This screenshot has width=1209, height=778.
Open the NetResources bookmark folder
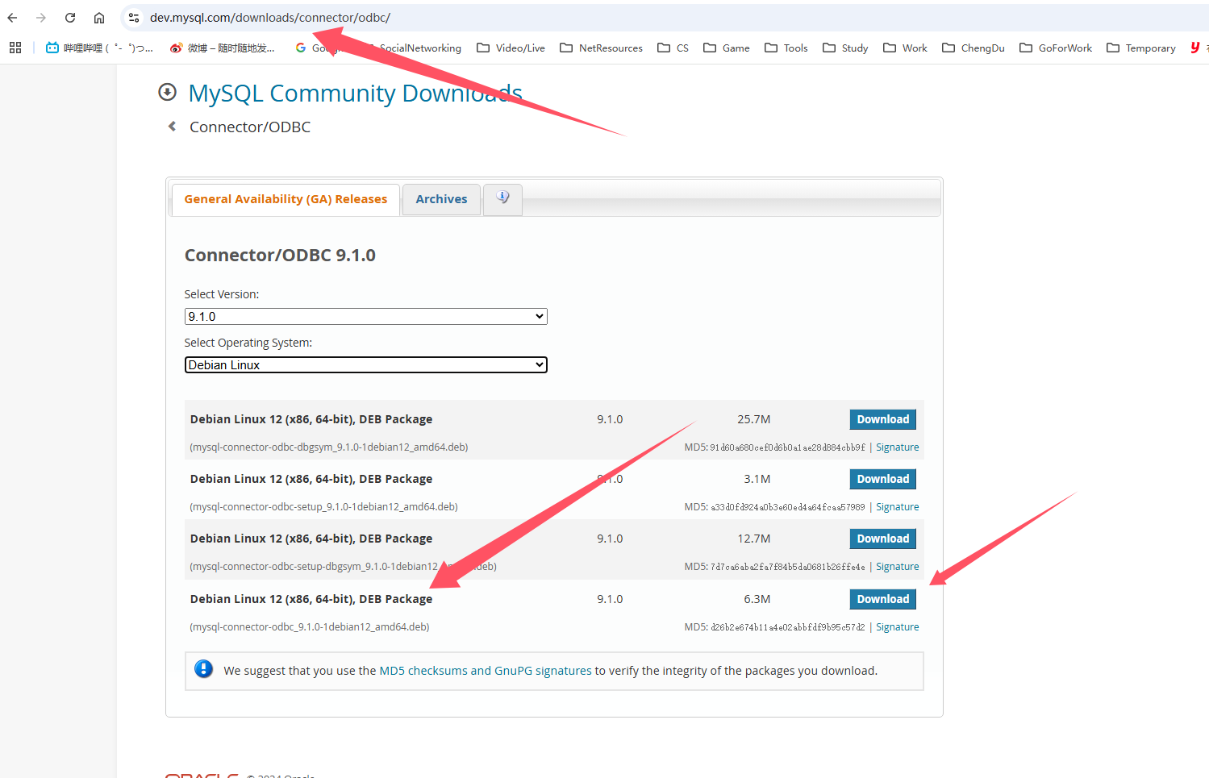pos(601,48)
